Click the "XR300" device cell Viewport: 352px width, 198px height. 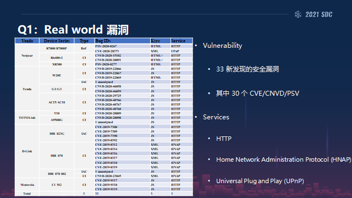point(57,64)
